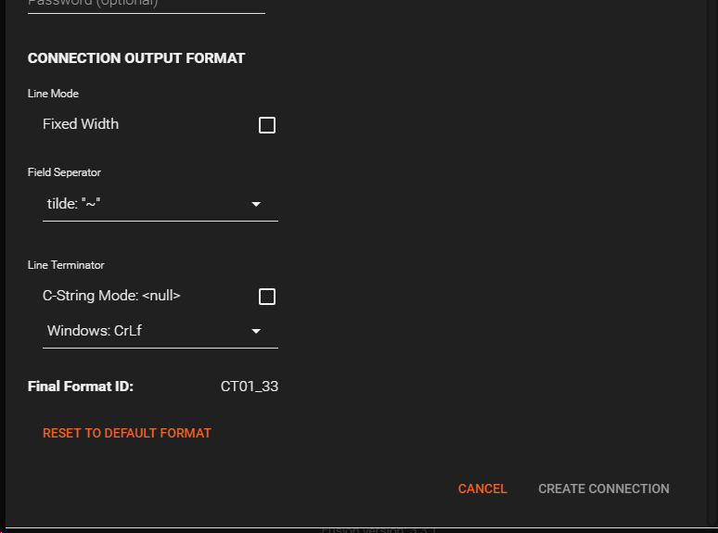This screenshot has width=718, height=533.
Task: Click the Create Connection button
Action: tap(604, 489)
